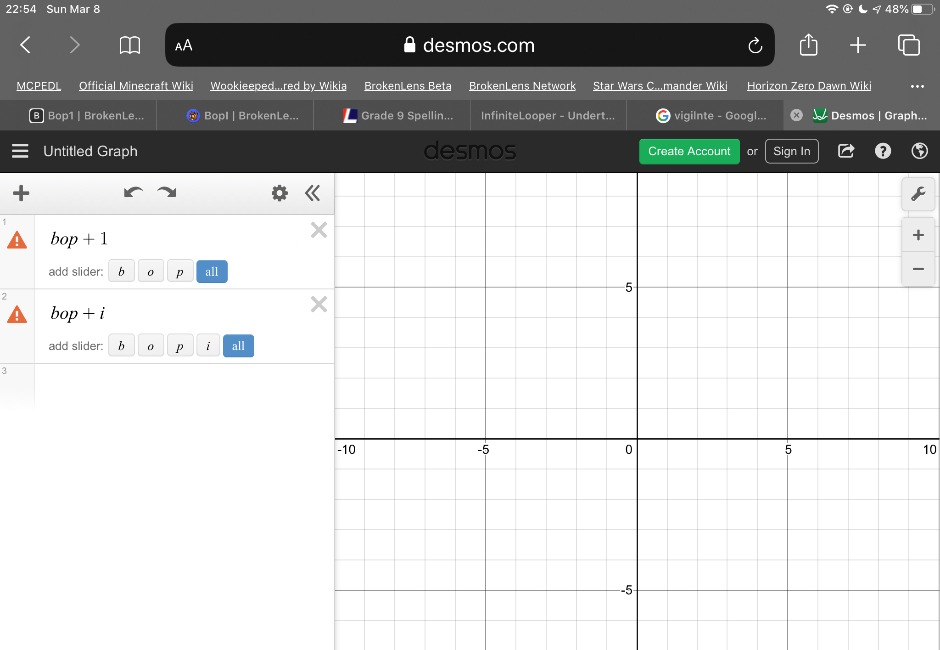Switch to BopI | BrokenLens tab
This screenshot has height=650, width=940.
click(235, 115)
